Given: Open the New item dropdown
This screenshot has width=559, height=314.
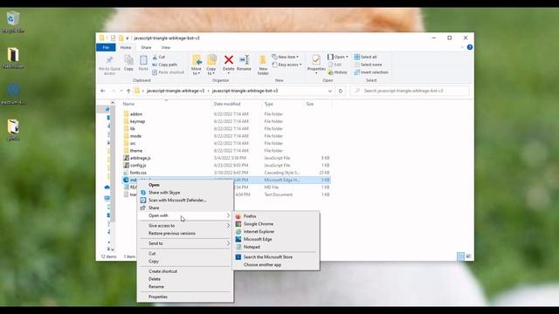Looking at the screenshot, I should [x=286, y=57].
